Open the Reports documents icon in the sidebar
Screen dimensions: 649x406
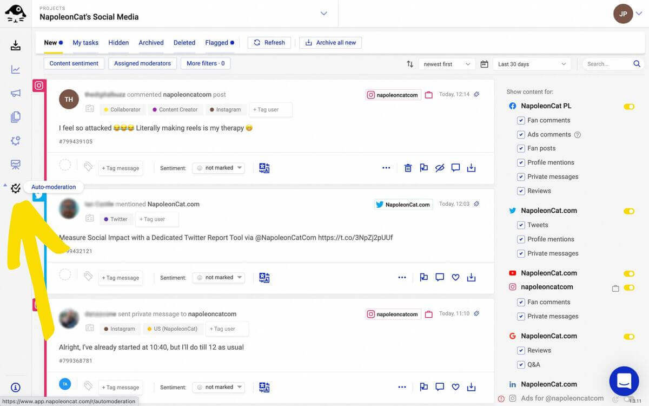tap(16, 117)
